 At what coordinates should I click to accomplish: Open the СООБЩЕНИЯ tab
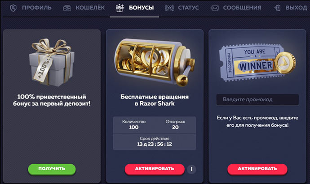click(x=242, y=8)
